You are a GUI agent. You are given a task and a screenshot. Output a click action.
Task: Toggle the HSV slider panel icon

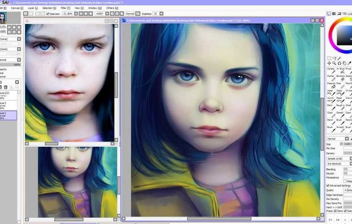pyautogui.click(x=339, y=14)
